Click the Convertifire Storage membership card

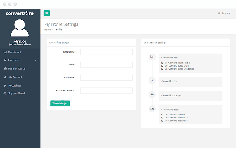[x=191, y=96]
